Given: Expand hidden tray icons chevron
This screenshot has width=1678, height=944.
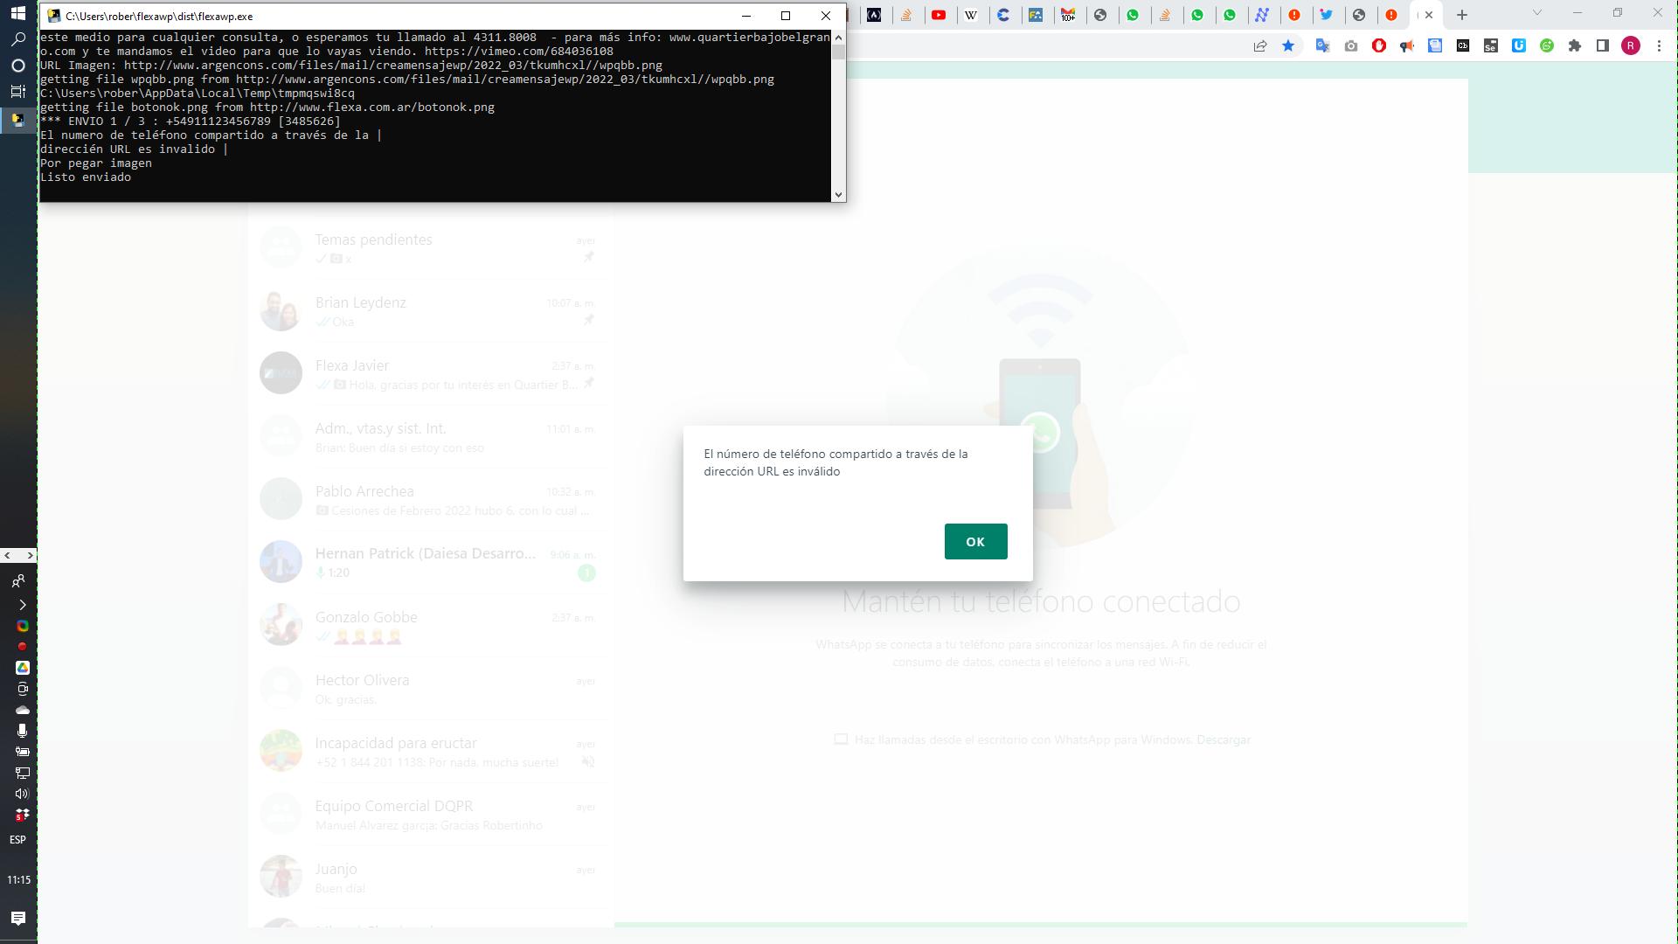Looking at the screenshot, I should pyautogui.click(x=22, y=605).
